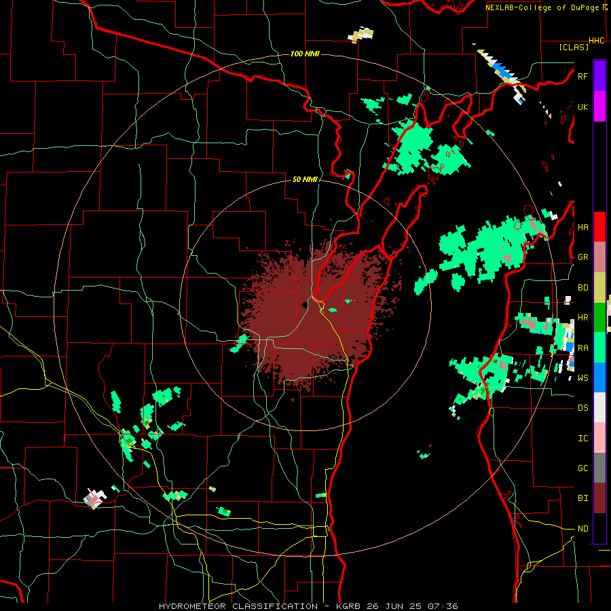
Task: Click the ND legend label
Action: coord(582,529)
